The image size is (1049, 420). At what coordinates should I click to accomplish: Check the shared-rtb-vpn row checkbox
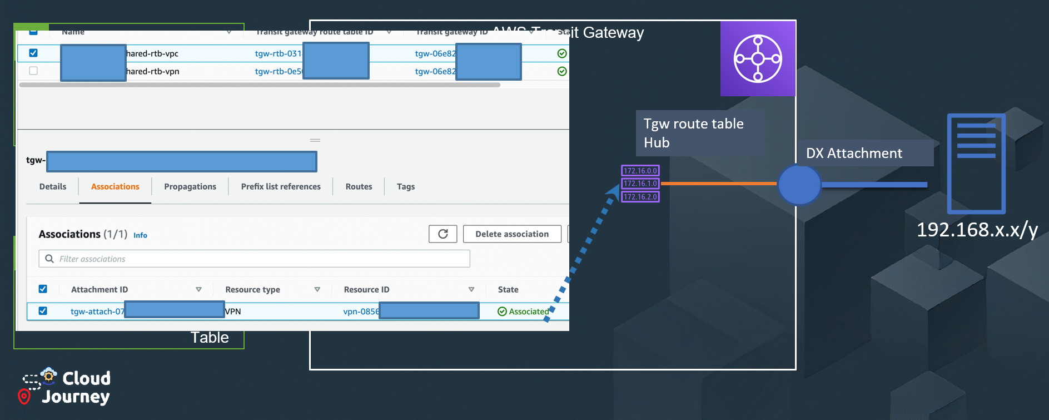coord(33,71)
